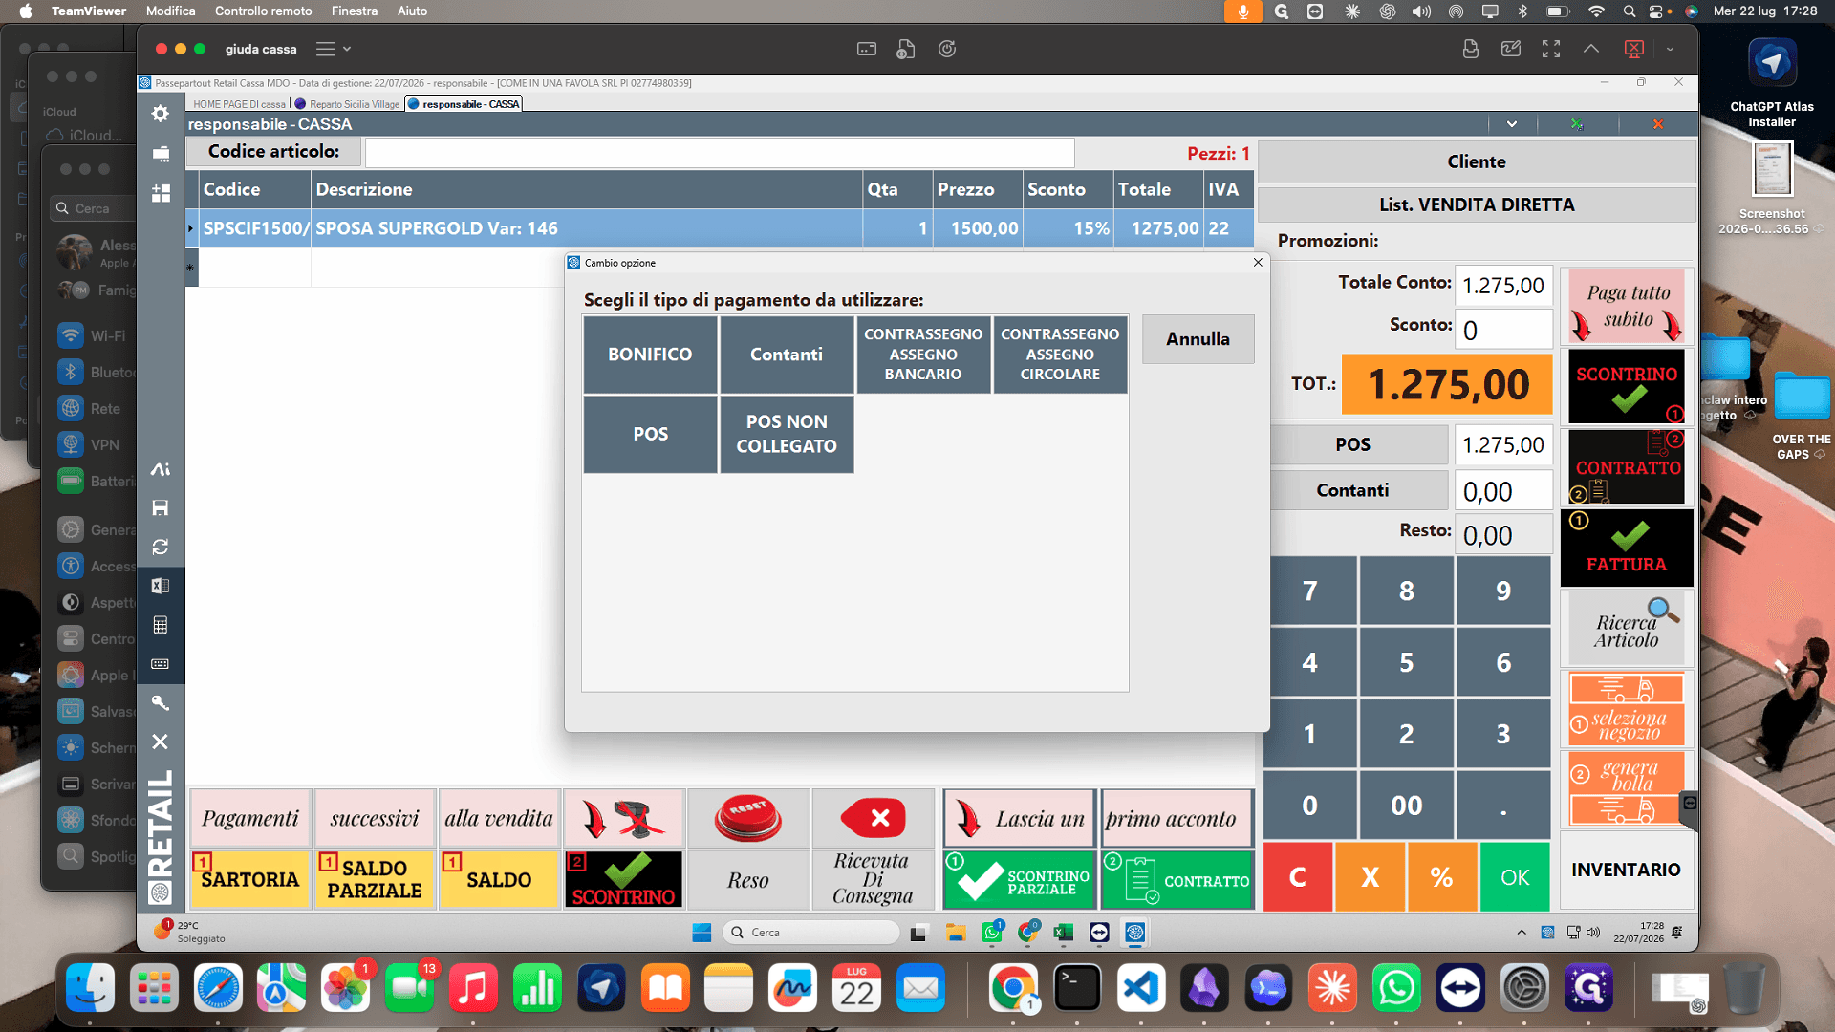Click the red Reset button icon

click(x=747, y=818)
